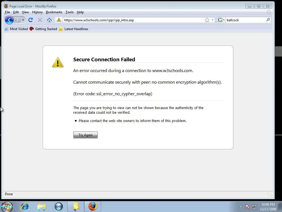282x212 pixels.
Task: Open Windows Explorer folder taskbar icon
Action: coord(42,206)
